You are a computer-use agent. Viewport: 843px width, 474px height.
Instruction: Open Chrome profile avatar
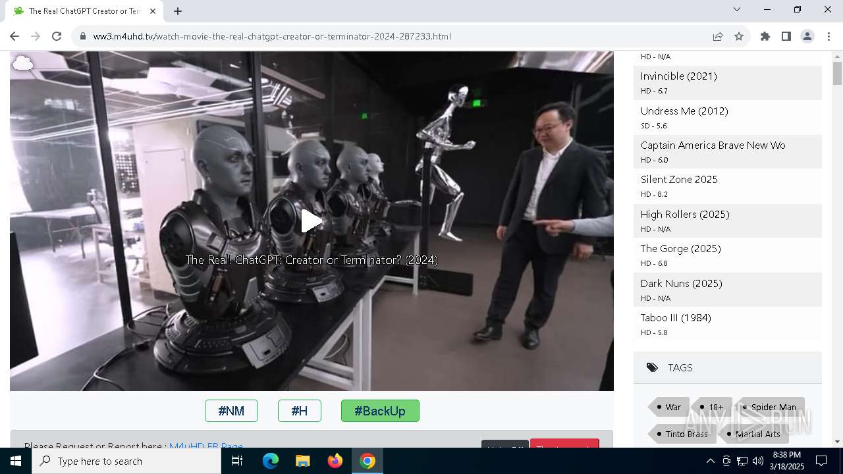click(x=807, y=36)
